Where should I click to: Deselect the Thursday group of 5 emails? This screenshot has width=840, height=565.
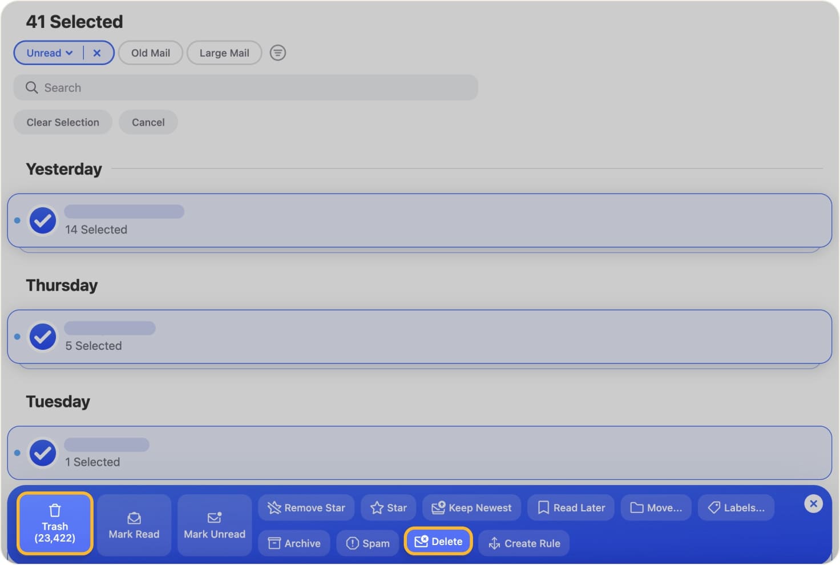click(42, 337)
